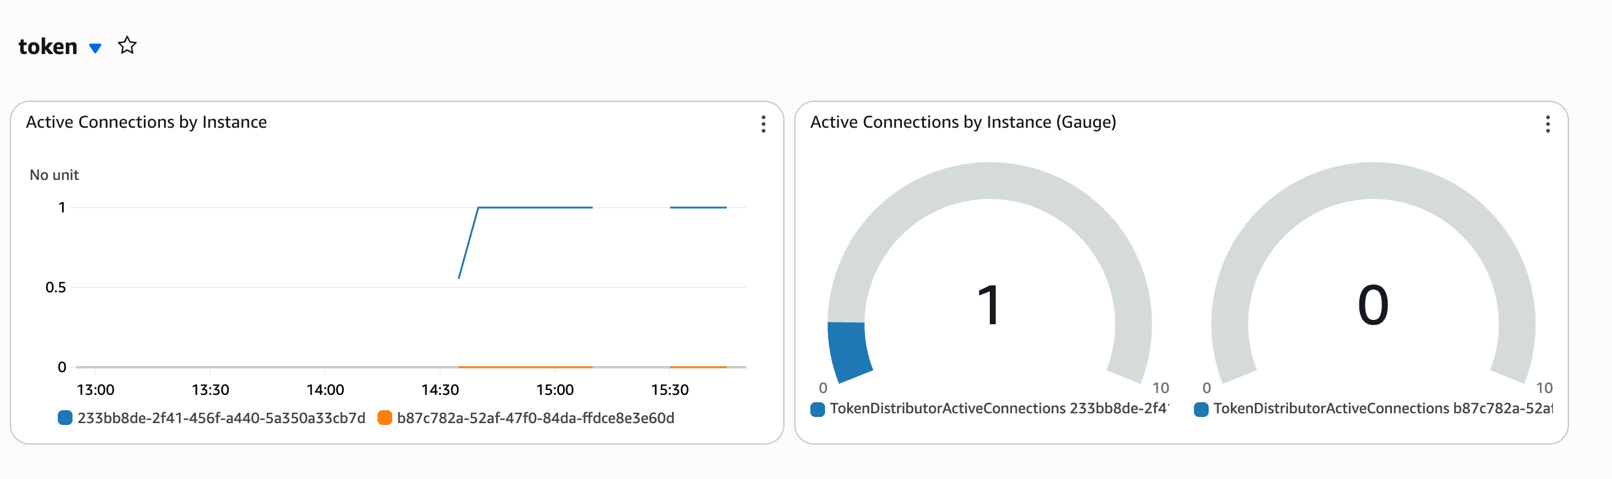Click the 'Active Connections by Instance (Gauge)' title
Viewport: 1612px width, 479px height.
point(962,122)
